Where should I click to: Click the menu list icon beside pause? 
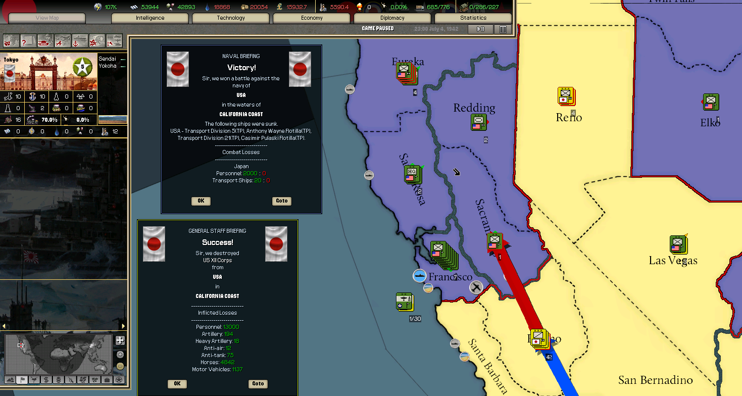point(503,29)
